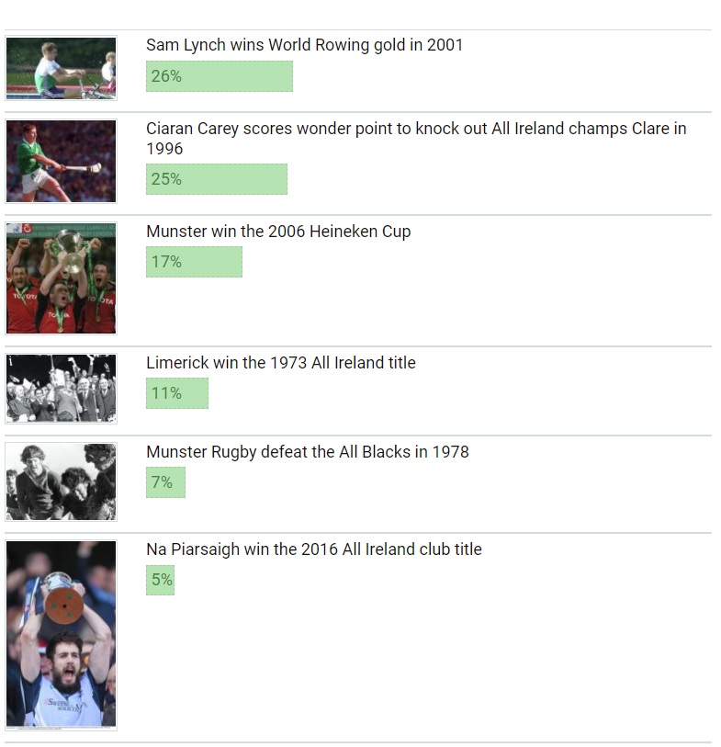
Task: Click the Munster v All Blacks 1978 thumbnail
Action: click(x=61, y=481)
